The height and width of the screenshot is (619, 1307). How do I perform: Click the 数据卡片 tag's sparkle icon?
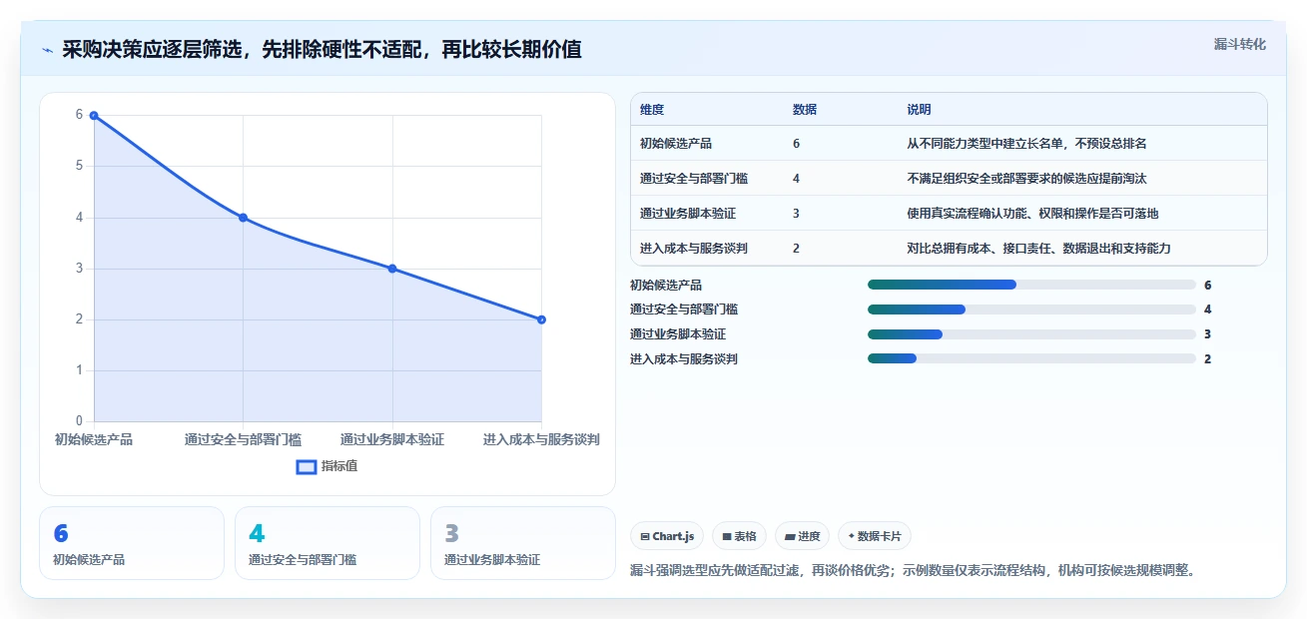(851, 536)
